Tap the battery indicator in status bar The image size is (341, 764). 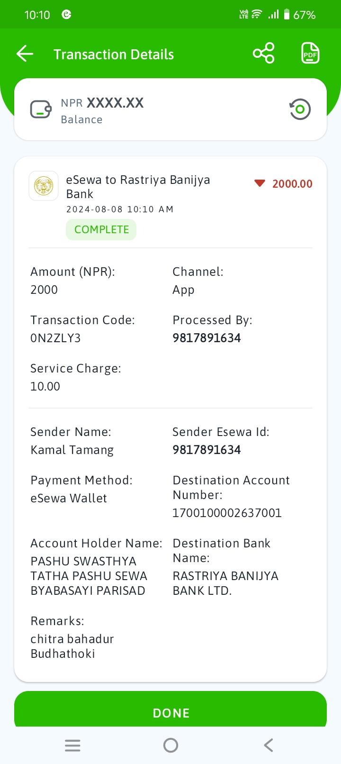(287, 15)
